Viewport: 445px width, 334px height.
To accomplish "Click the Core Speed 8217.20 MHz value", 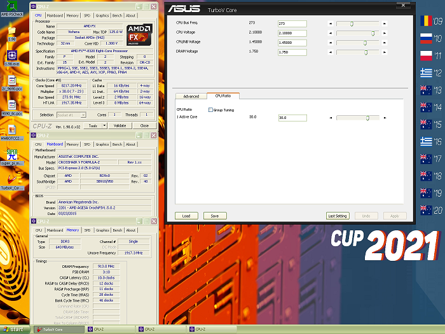I will tap(71, 86).
